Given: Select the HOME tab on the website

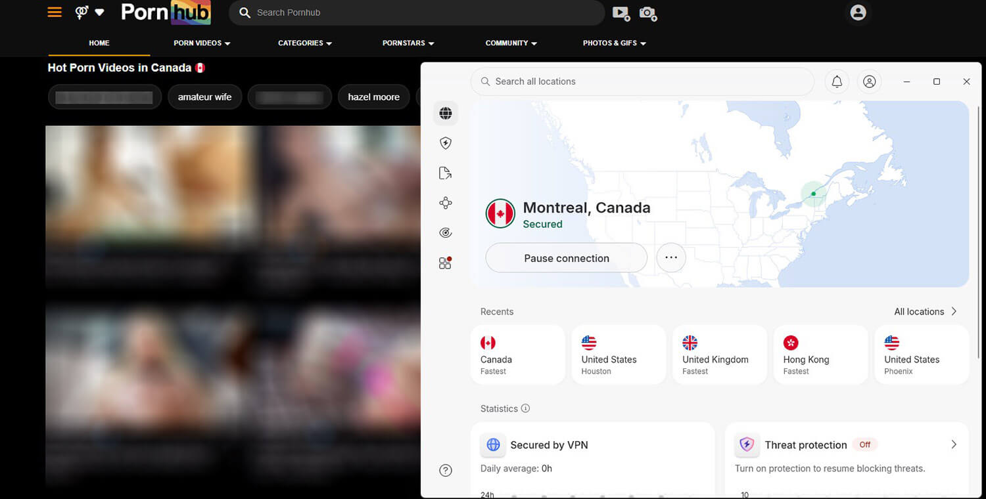Looking at the screenshot, I should point(99,43).
